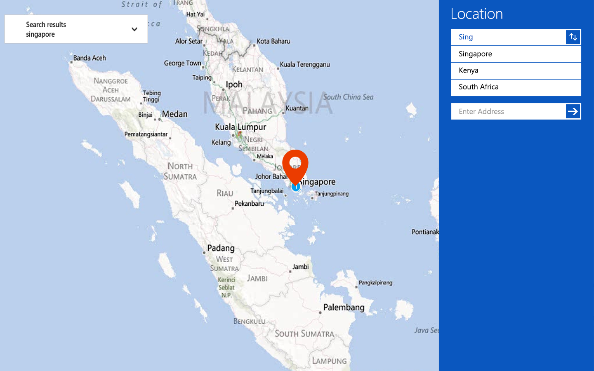Click the George Town label
This screenshot has width=594, height=371.
click(182, 63)
